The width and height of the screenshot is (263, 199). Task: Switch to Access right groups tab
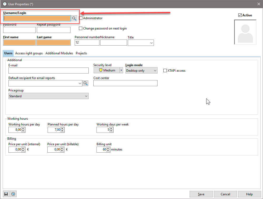(29, 53)
